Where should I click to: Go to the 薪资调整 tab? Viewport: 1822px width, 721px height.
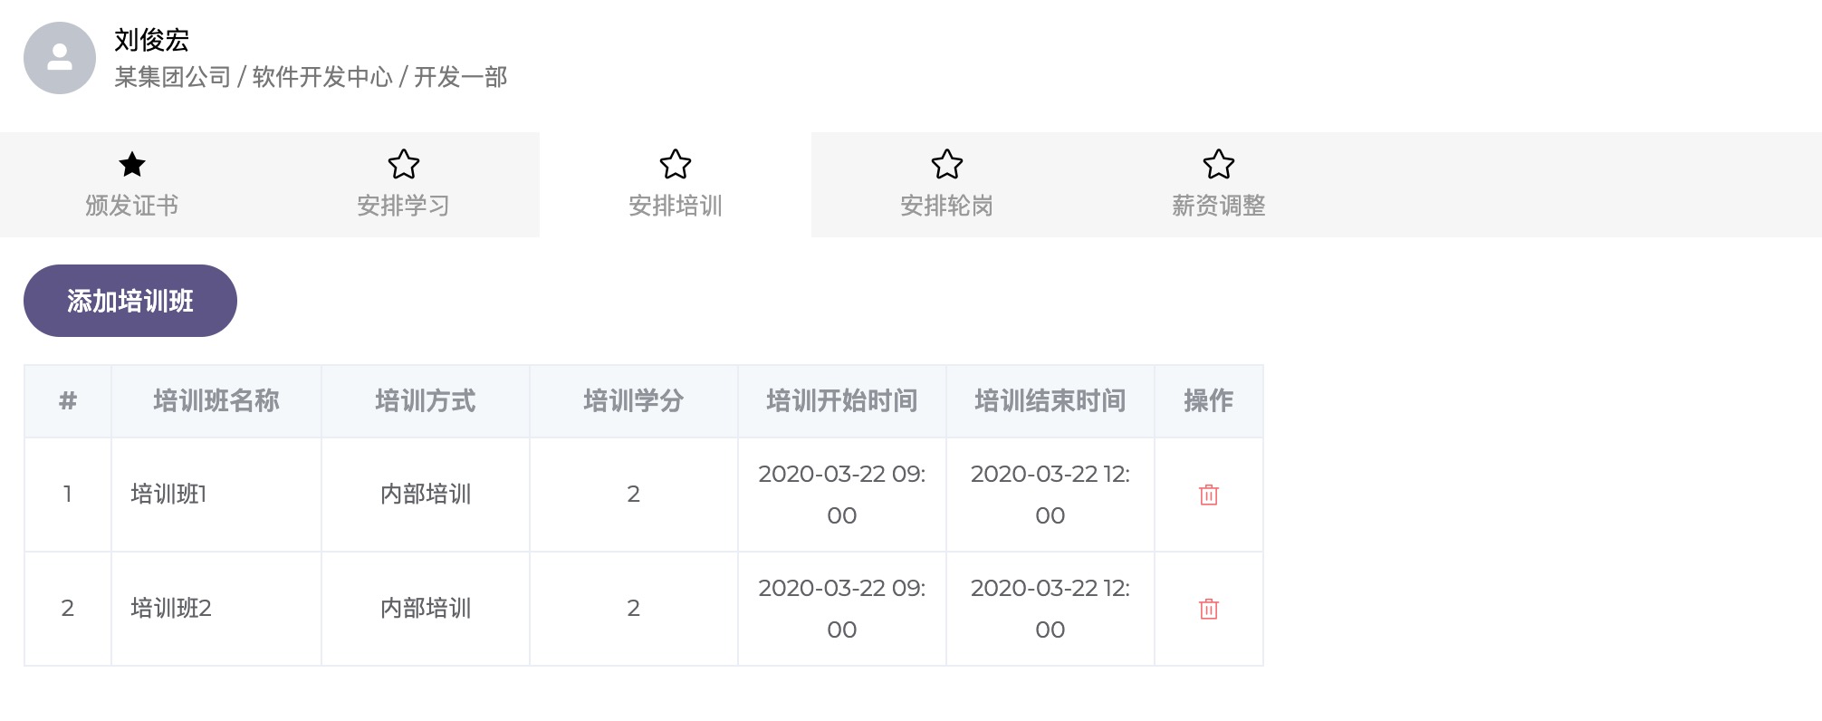coord(1219,206)
